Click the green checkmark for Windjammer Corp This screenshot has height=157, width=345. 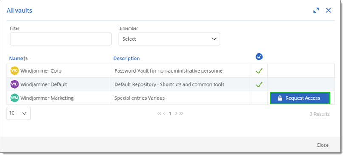pos(259,71)
